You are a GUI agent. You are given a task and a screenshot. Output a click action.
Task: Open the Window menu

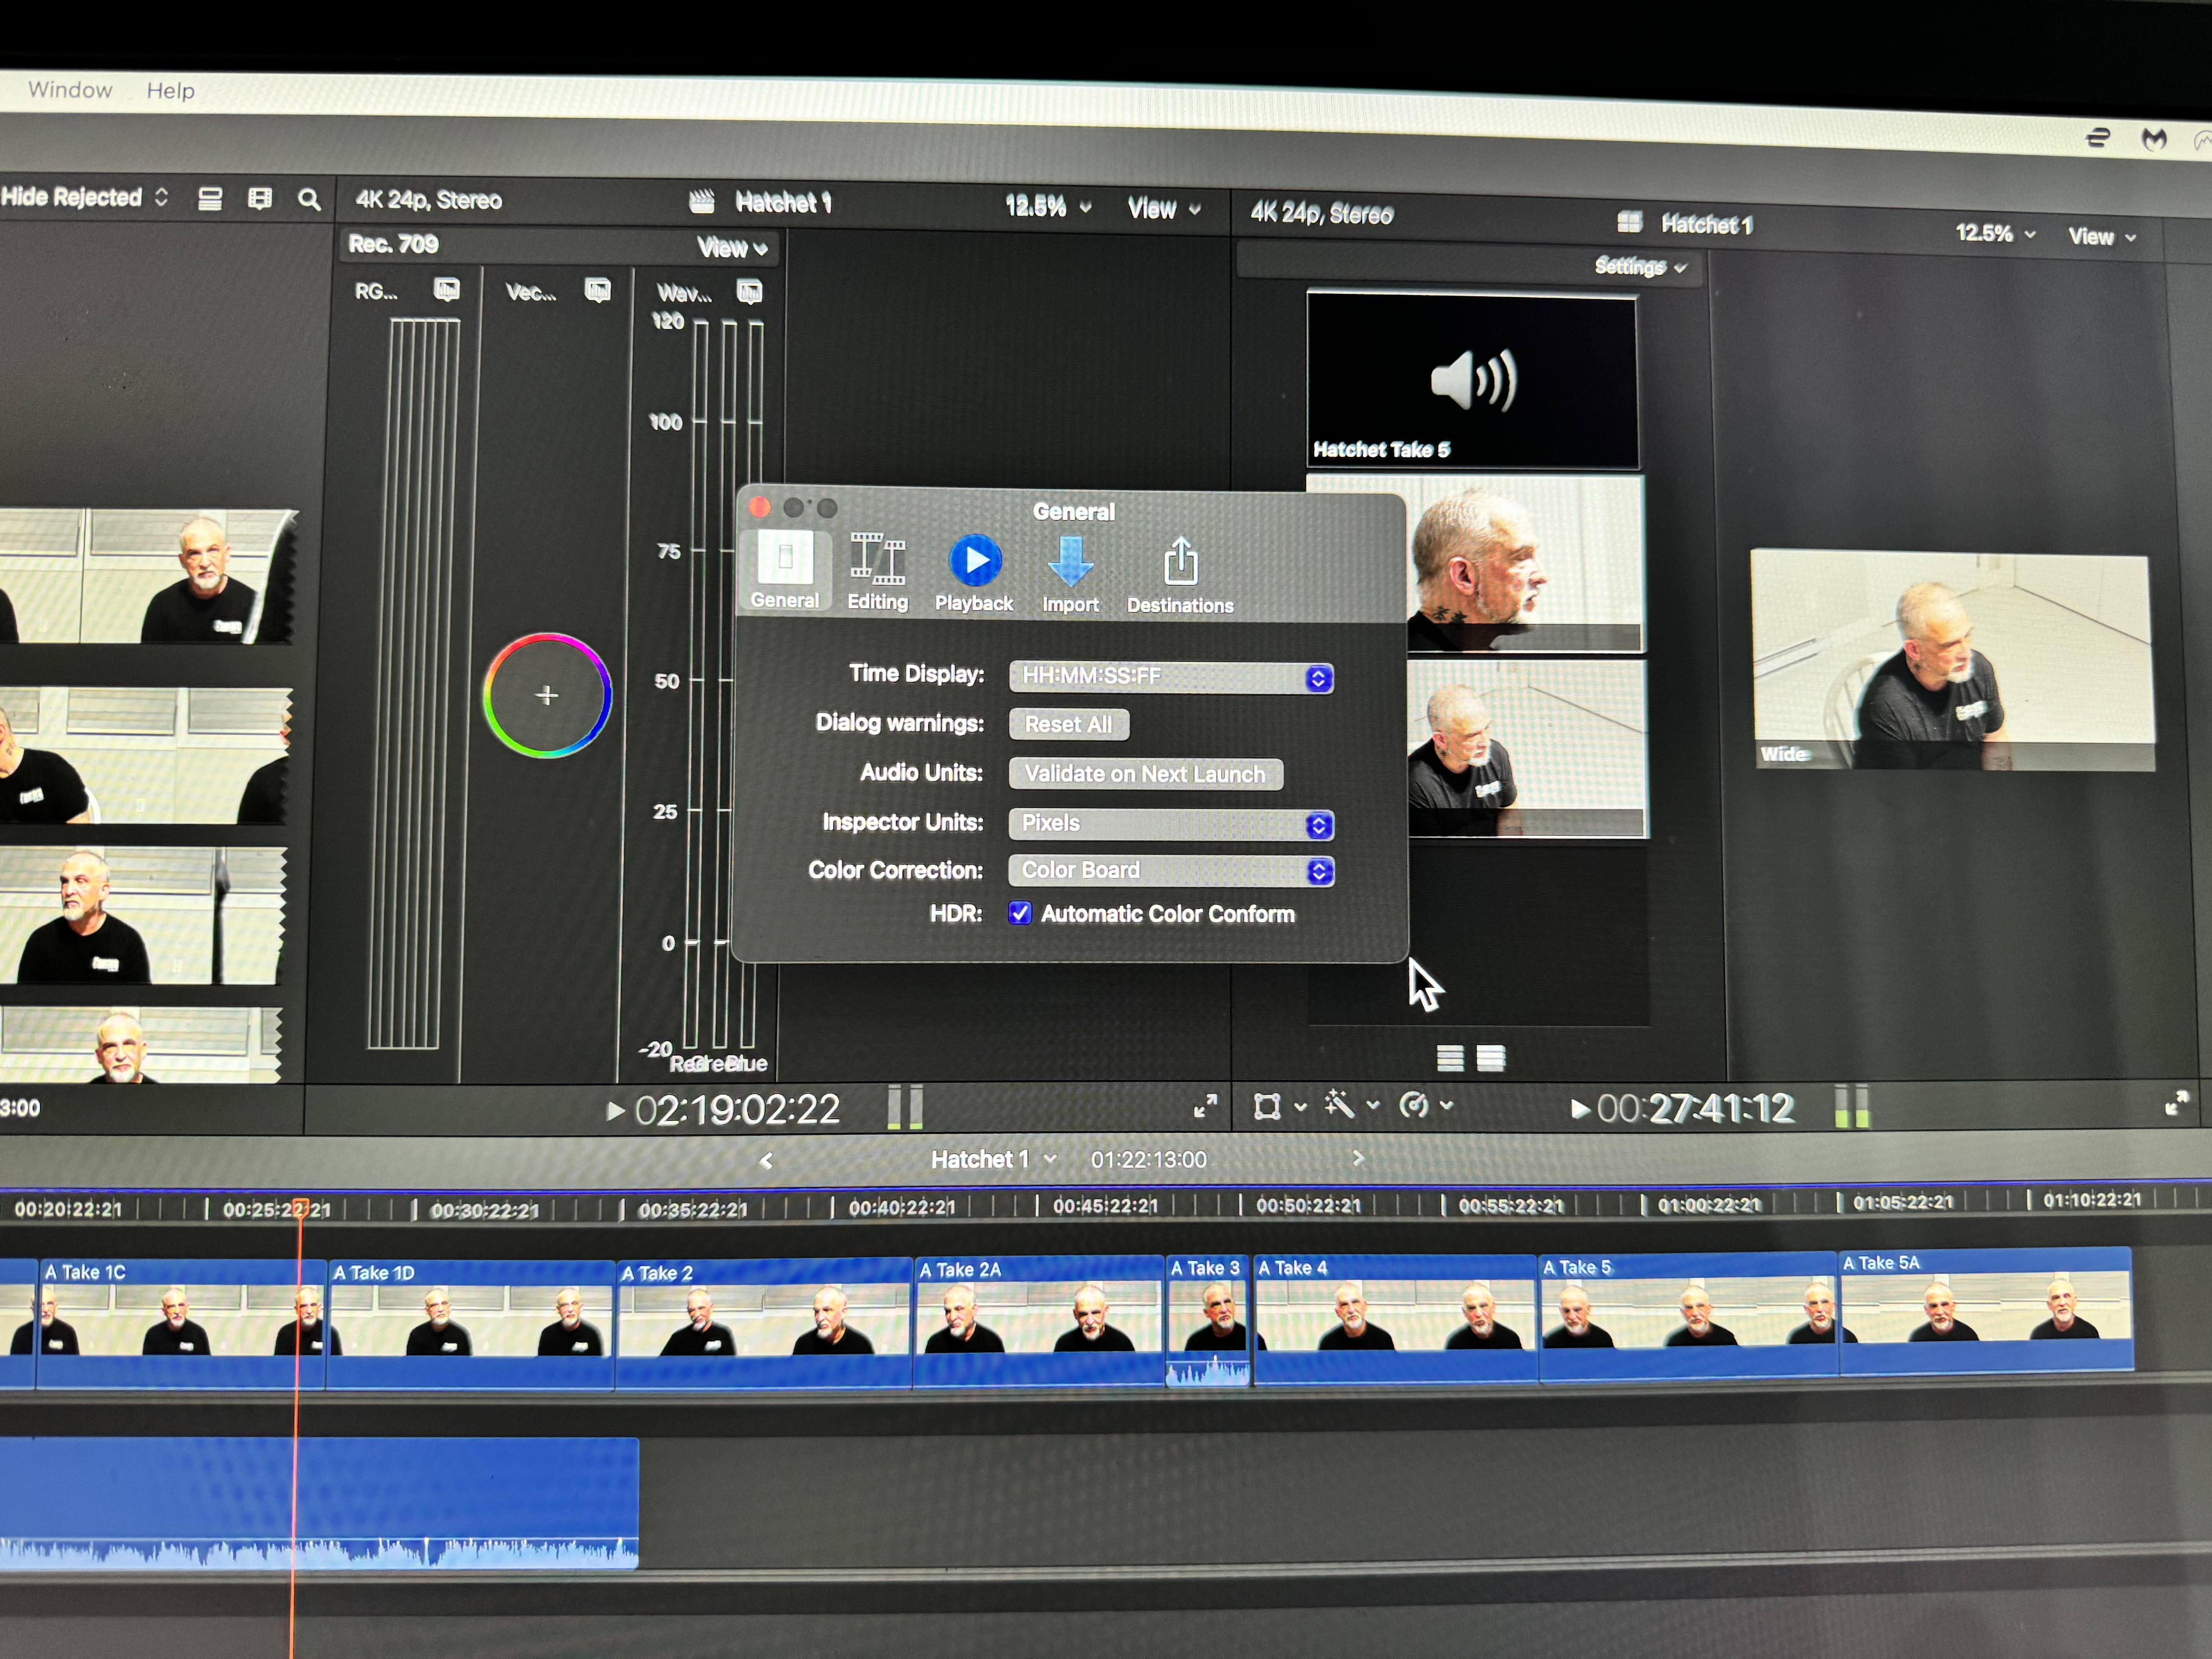[70, 90]
